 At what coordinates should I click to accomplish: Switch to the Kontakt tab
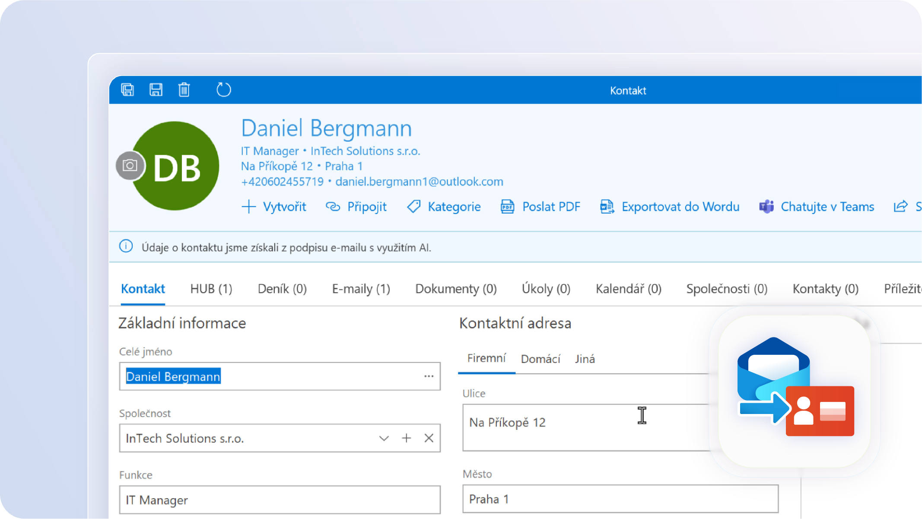pos(143,289)
